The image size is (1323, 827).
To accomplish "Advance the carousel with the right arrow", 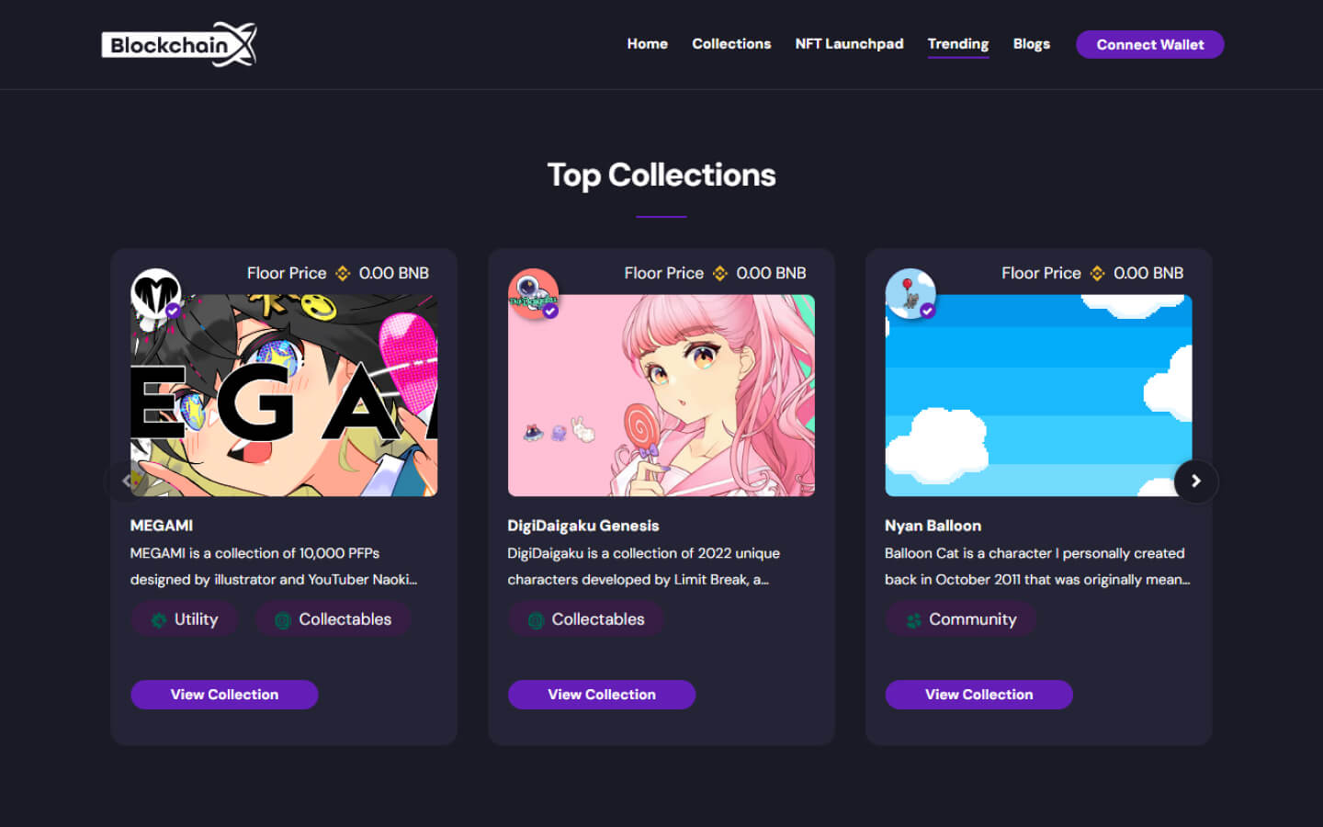I will pyautogui.click(x=1195, y=481).
